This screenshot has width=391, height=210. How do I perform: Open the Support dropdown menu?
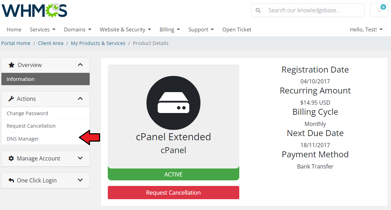[x=201, y=29]
